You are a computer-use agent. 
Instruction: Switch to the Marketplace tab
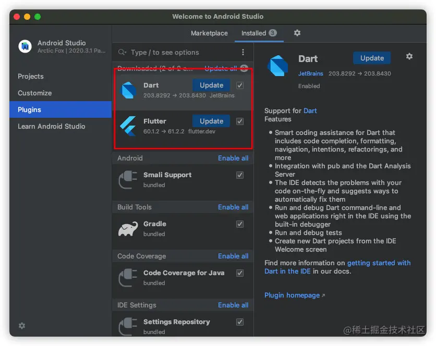pos(209,33)
